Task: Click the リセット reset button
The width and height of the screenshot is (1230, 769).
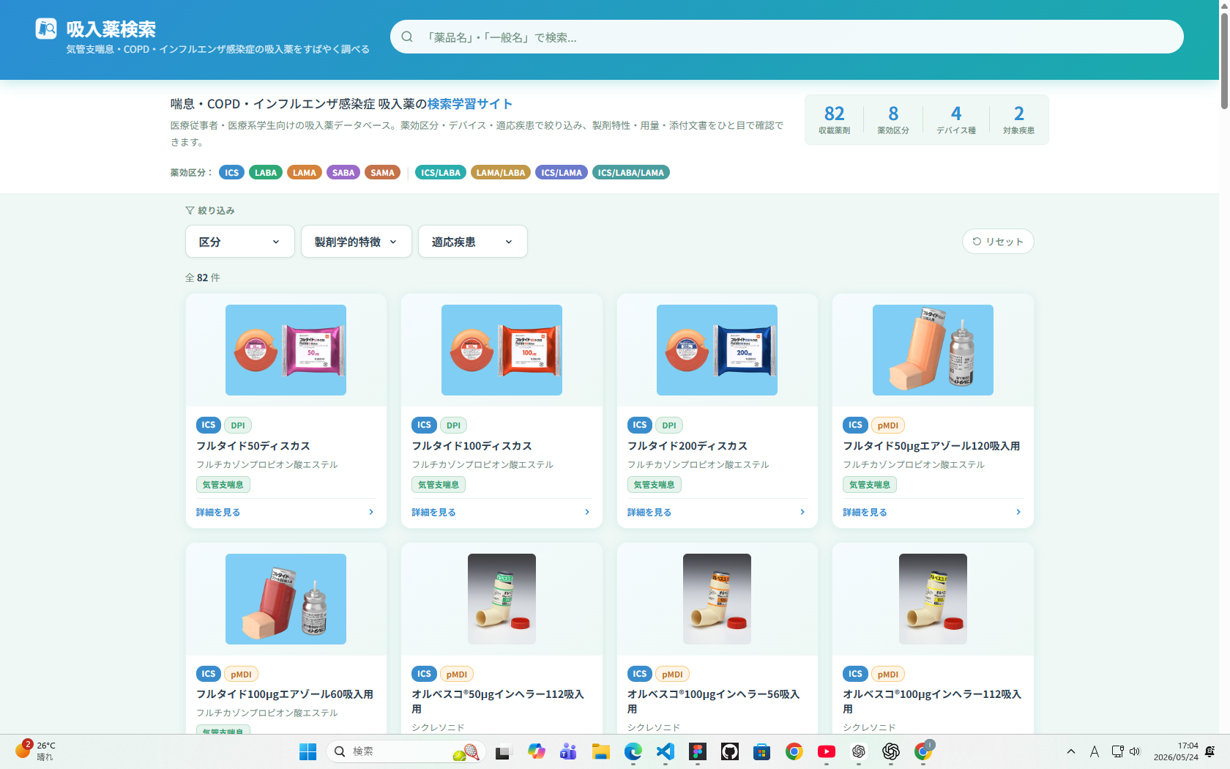Action: pyautogui.click(x=998, y=242)
